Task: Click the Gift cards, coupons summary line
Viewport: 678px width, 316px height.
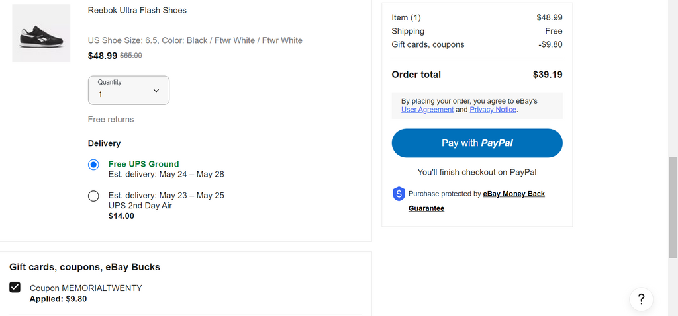Action: point(428,44)
